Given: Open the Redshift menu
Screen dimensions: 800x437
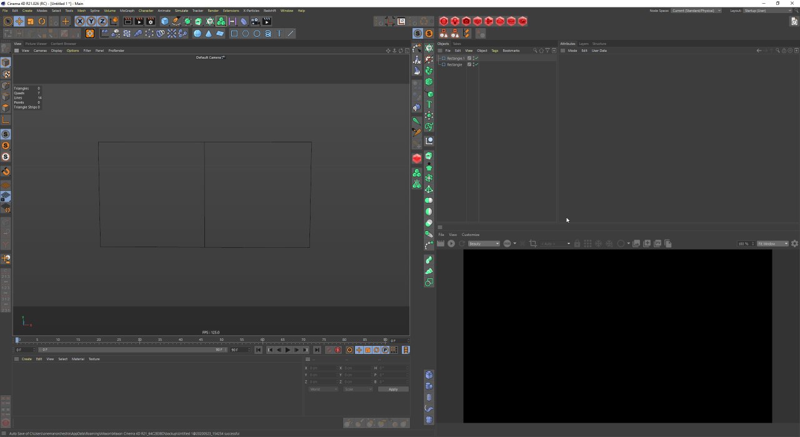Looking at the screenshot, I should click(x=269, y=11).
